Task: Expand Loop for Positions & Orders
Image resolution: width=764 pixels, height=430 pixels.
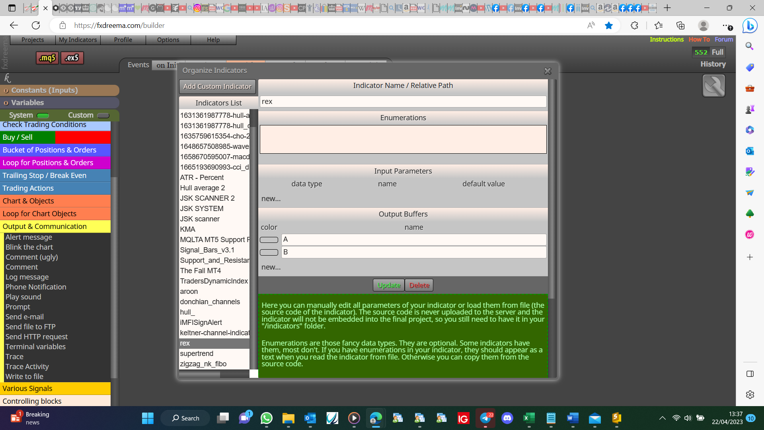Action: [x=55, y=162]
